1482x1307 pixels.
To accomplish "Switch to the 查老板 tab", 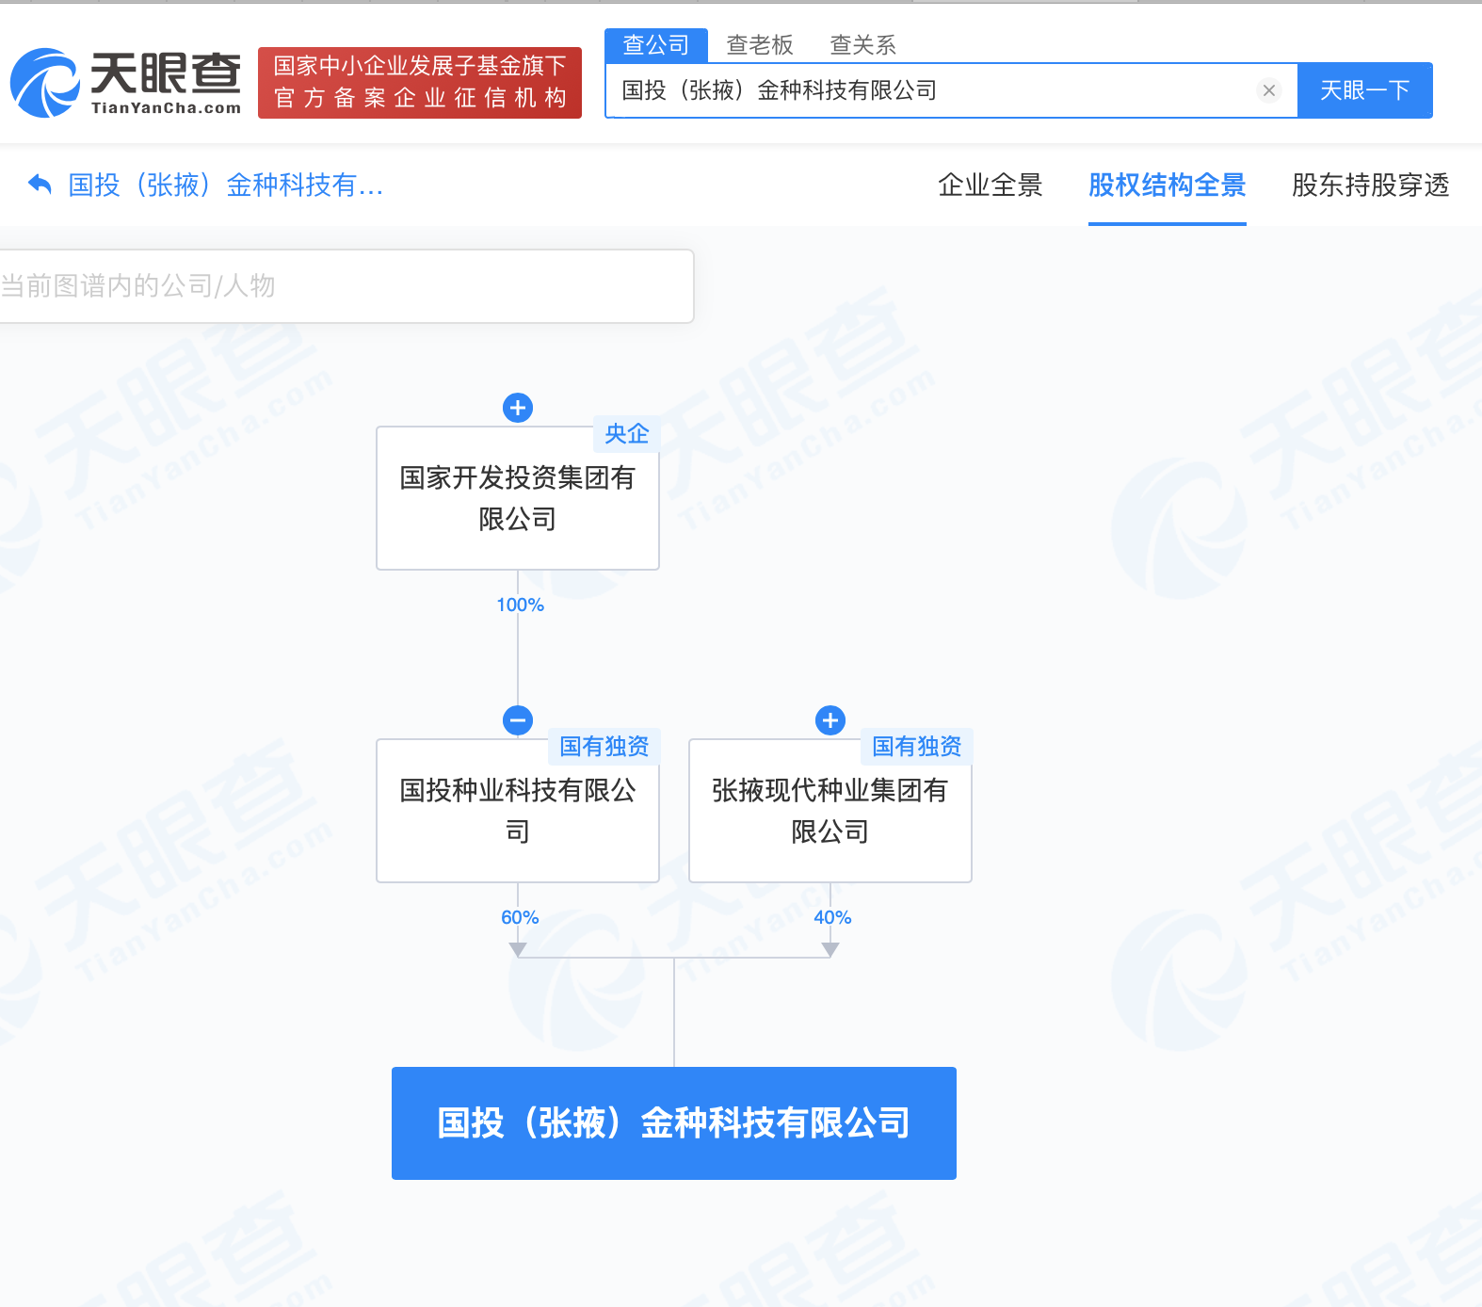I will point(760,44).
